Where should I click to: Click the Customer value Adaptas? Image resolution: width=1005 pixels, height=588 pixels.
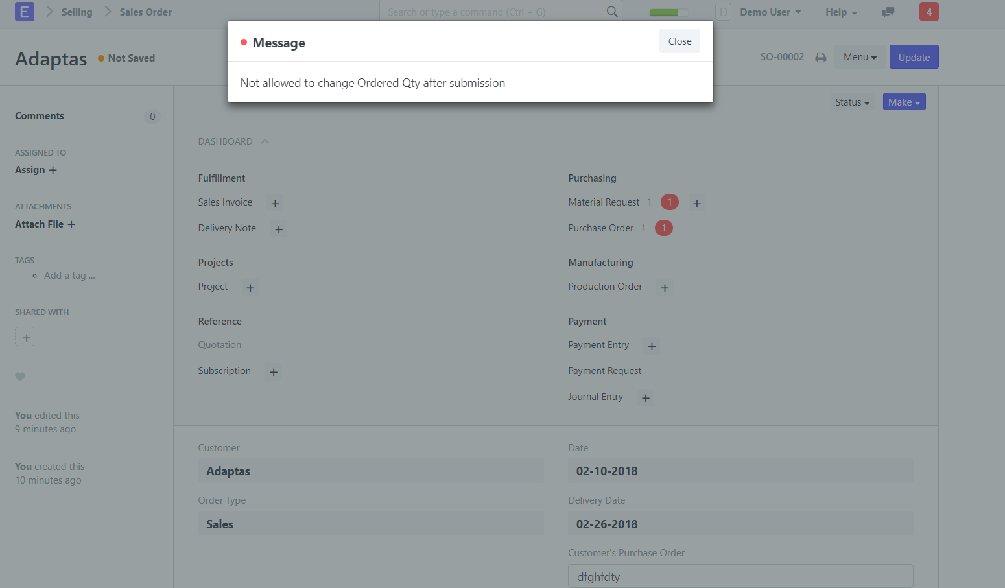(x=371, y=471)
